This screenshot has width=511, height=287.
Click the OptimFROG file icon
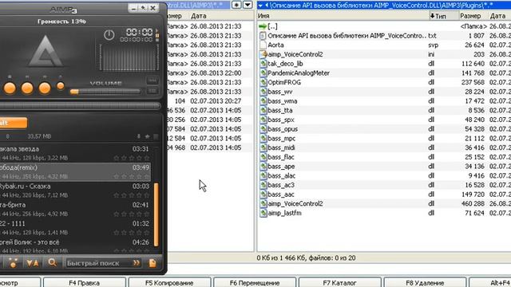263,82
